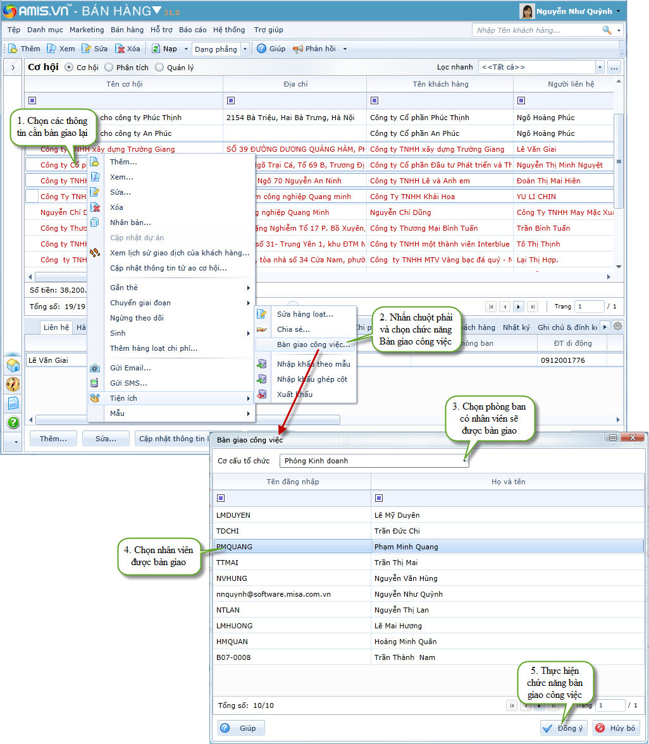
Task: Select the Cơ hội radio button
Action: coord(69,67)
